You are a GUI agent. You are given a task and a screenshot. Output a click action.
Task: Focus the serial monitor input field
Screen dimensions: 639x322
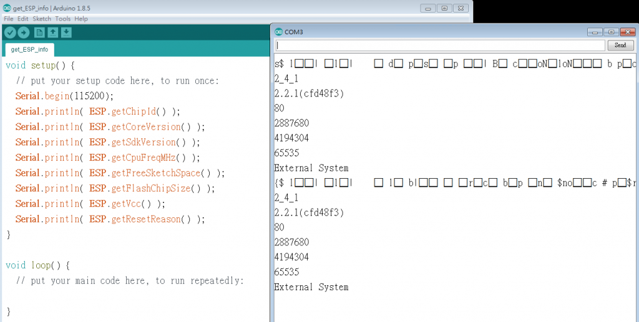point(440,45)
